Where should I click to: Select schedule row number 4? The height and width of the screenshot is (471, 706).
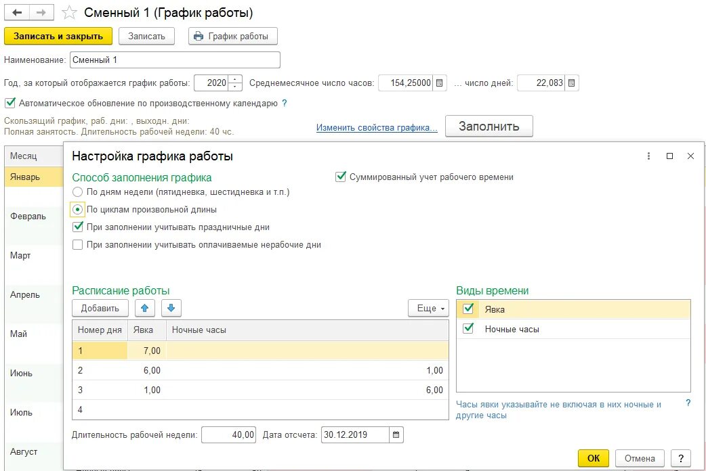click(260, 410)
